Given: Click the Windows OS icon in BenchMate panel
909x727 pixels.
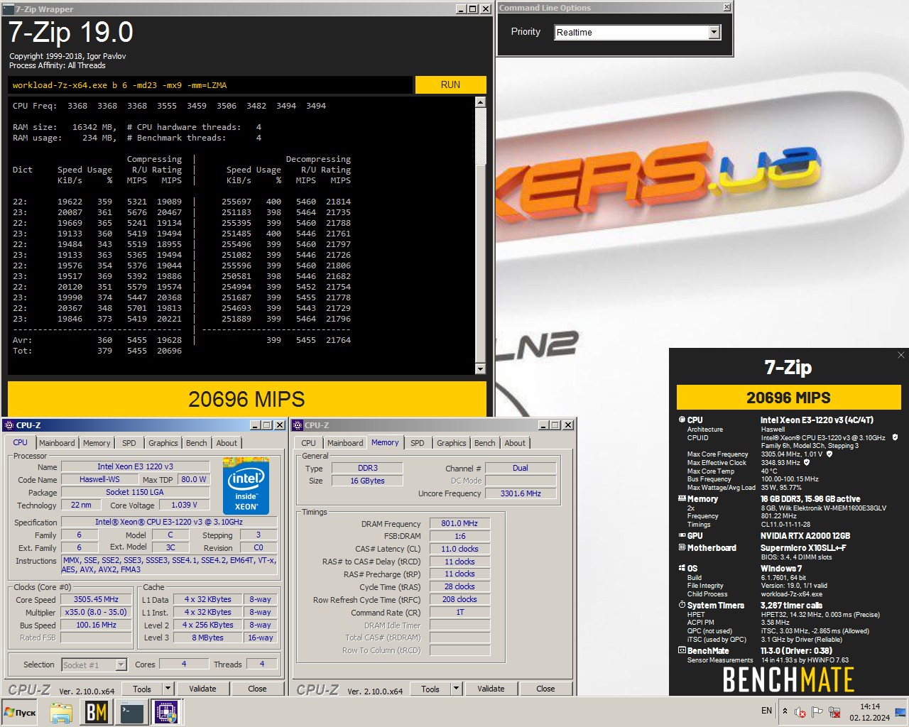Looking at the screenshot, I should click(x=682, y=568).
